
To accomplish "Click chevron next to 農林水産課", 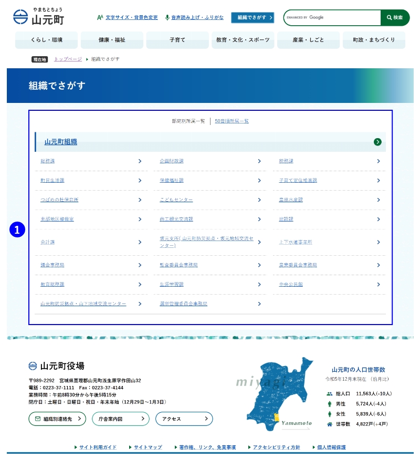I will tap(379, 200).
